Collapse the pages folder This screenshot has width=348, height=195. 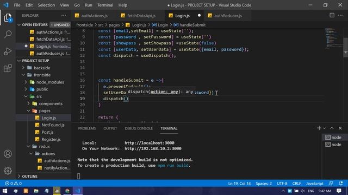28,110
